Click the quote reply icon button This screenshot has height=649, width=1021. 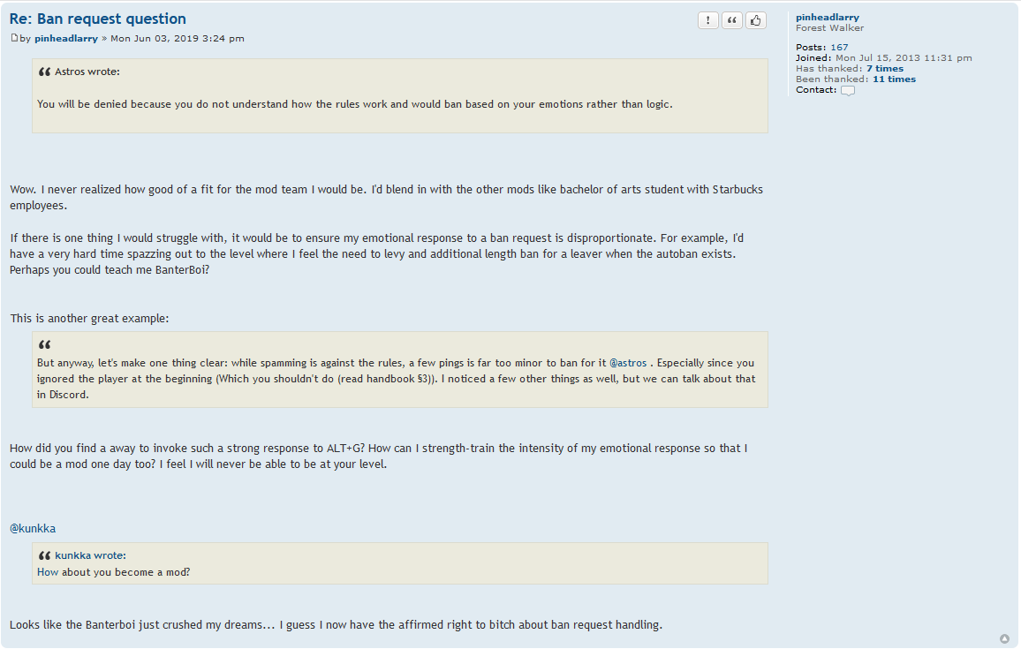[x=731, y=20]
